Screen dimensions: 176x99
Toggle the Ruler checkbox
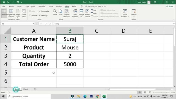pyautogui.click(x=30, y=11)
